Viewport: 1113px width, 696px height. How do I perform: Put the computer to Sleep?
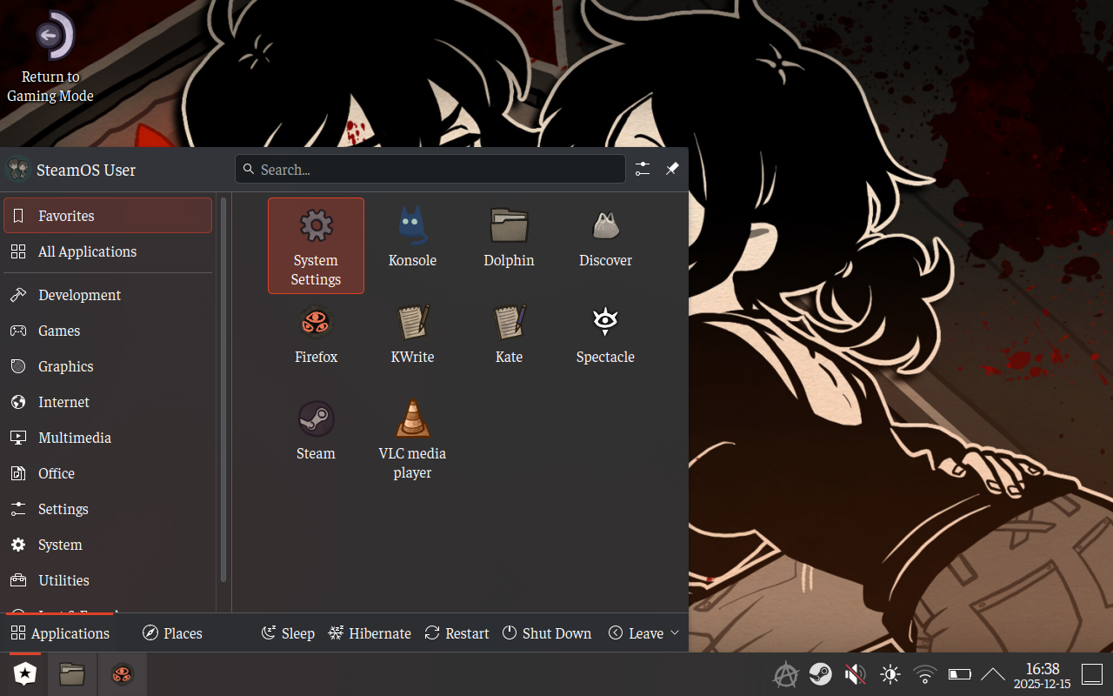click(288, 633)
